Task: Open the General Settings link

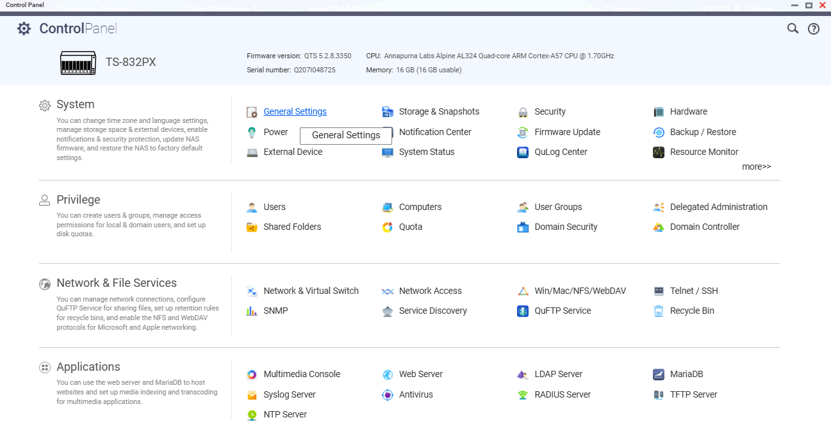Action: pos(295,112)
